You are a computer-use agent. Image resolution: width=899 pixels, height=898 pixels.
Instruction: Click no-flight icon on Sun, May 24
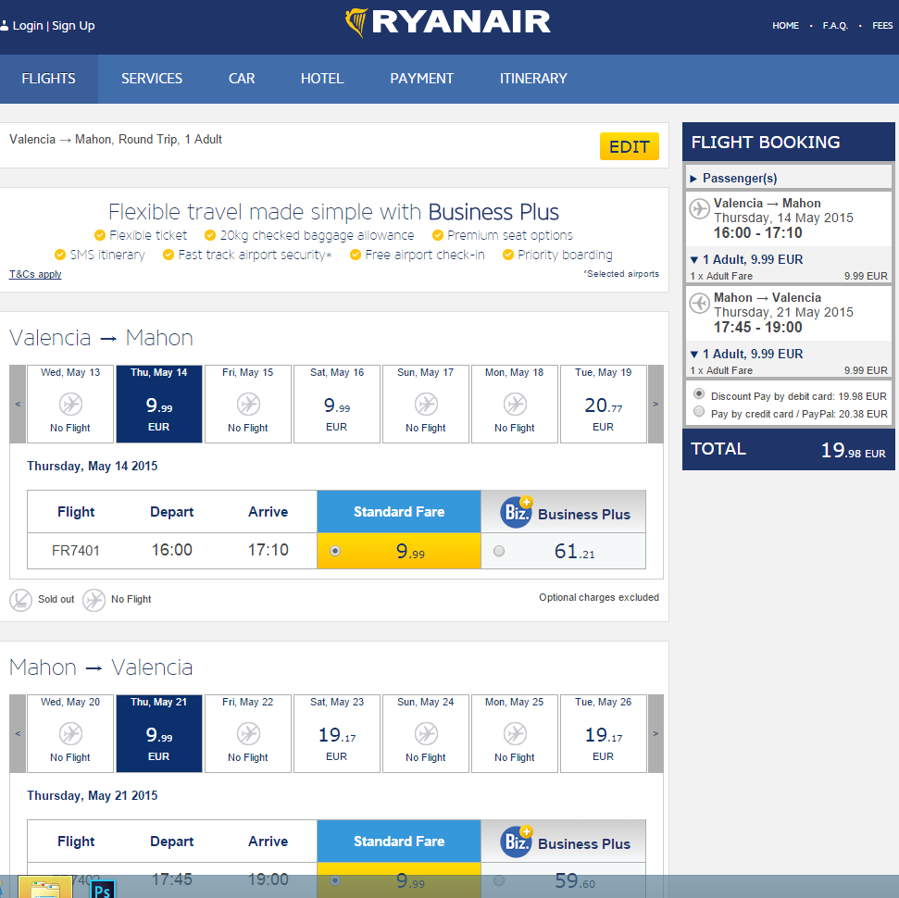426,734
